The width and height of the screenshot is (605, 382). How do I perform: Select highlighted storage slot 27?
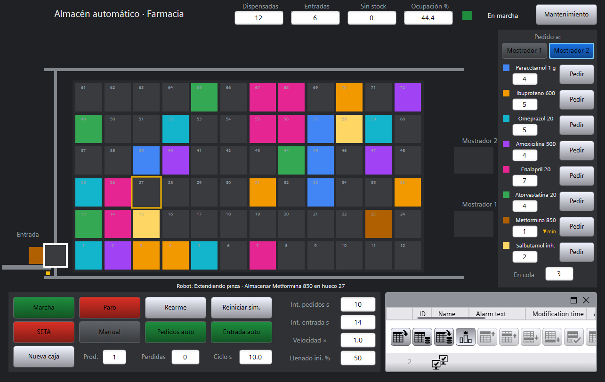[x=146, y=192]
